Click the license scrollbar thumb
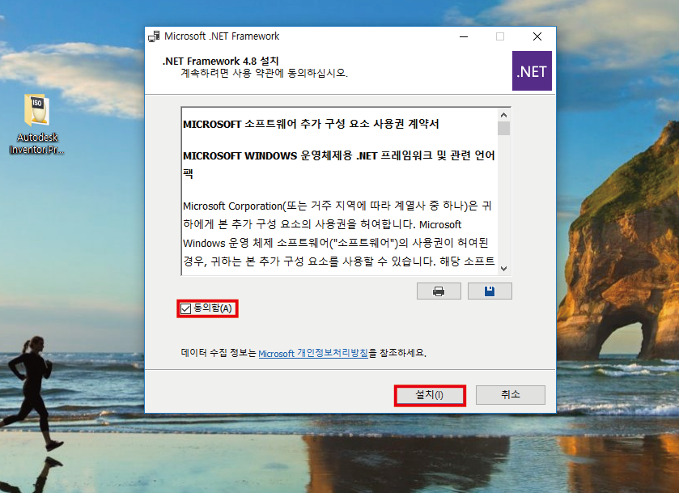679x493 pixels. click(503, 129)
